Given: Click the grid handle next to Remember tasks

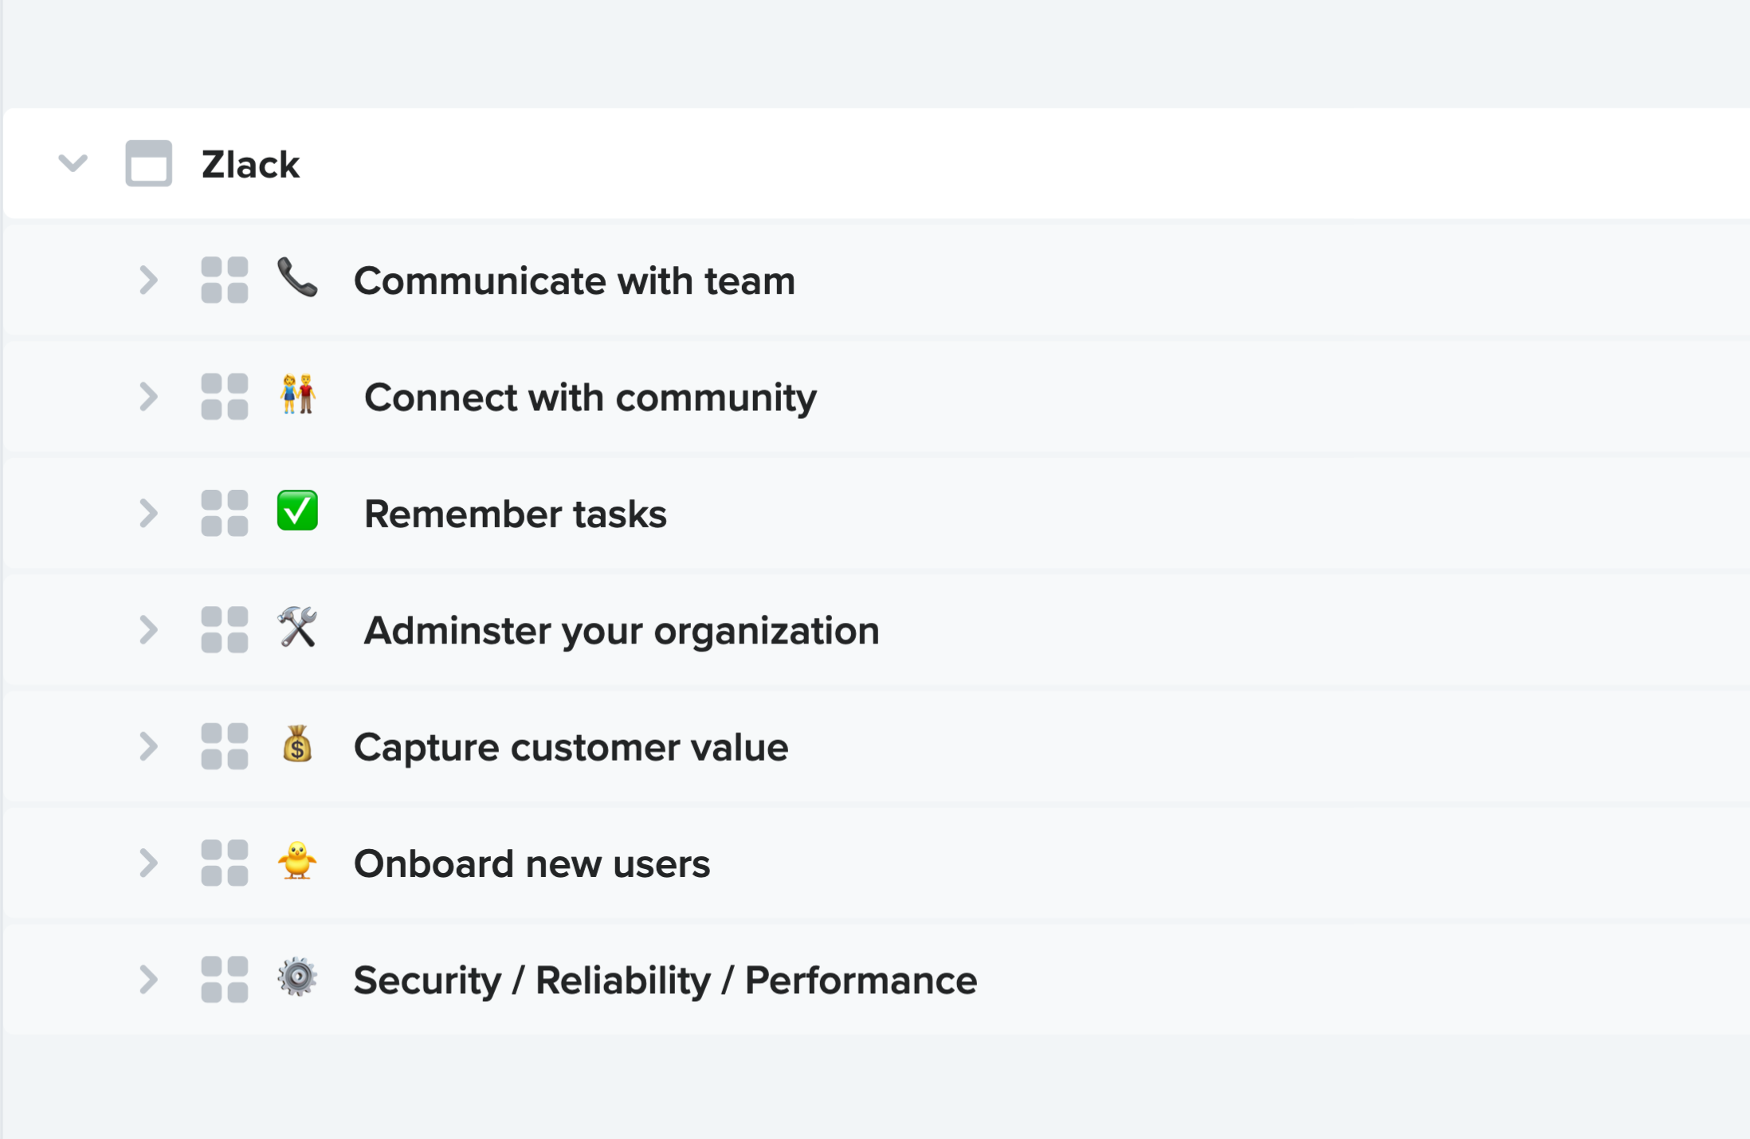Looking at the screenshot, I should (x=224, y=514).
